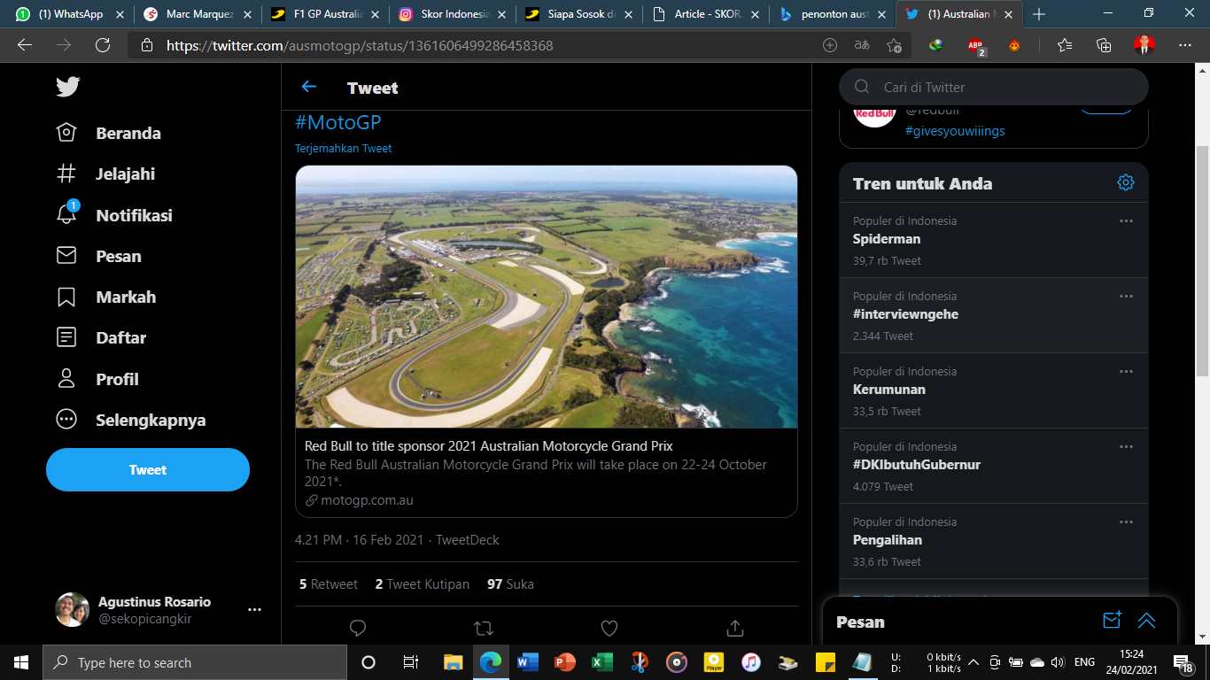Click the blue Tweet button
The image size is (1210, 680).
tap(148, 469)
